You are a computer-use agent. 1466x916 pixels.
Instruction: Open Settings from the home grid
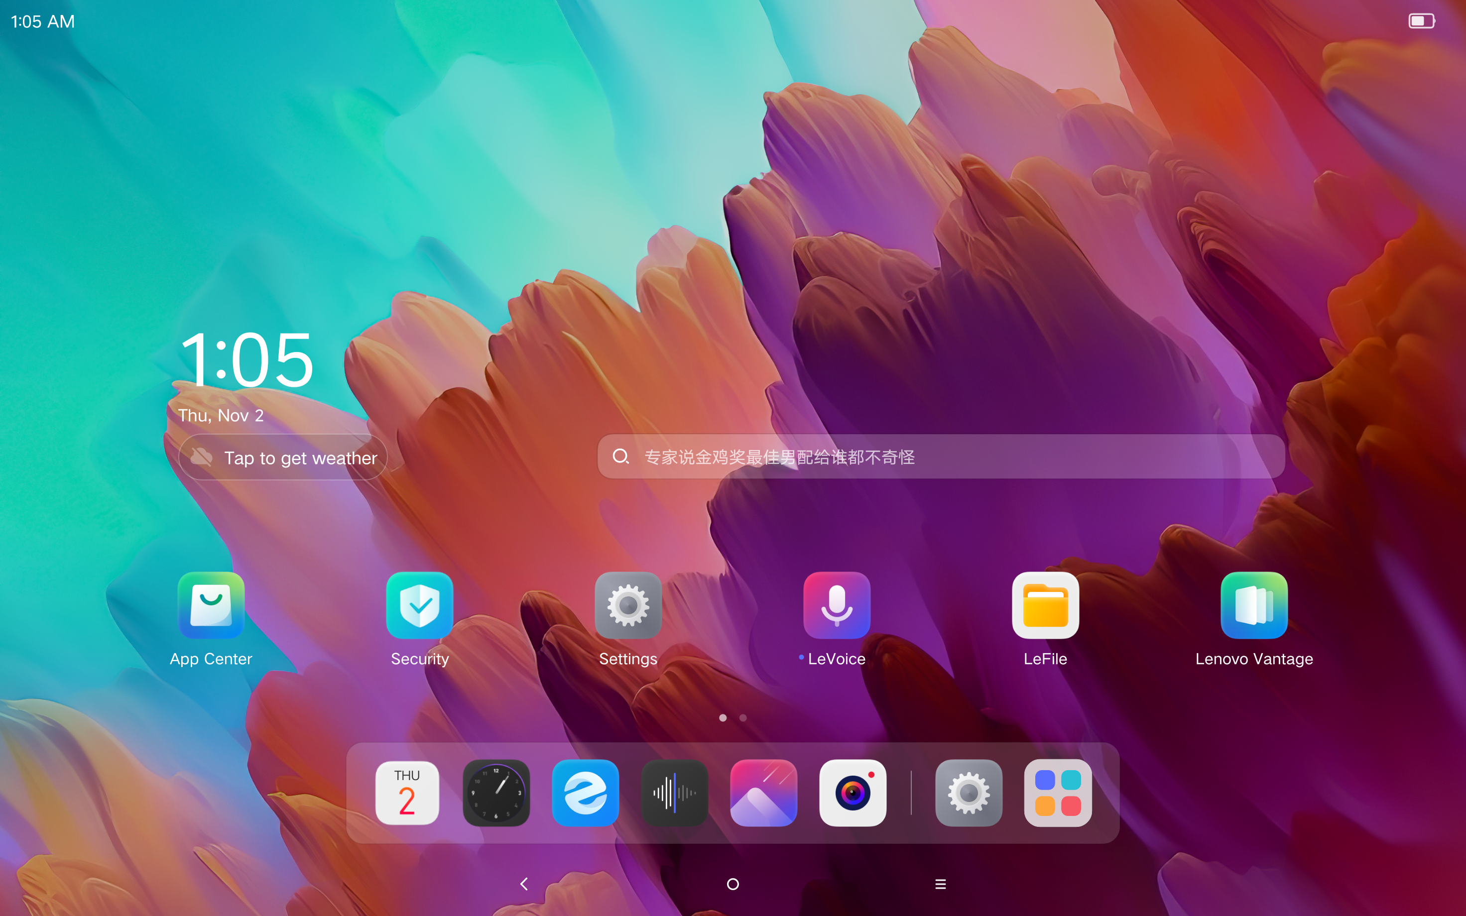tap(627, 605)
